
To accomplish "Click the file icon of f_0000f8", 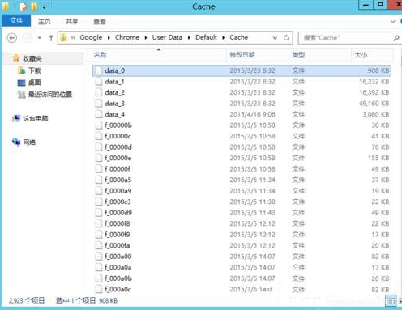I will (99, 223).
